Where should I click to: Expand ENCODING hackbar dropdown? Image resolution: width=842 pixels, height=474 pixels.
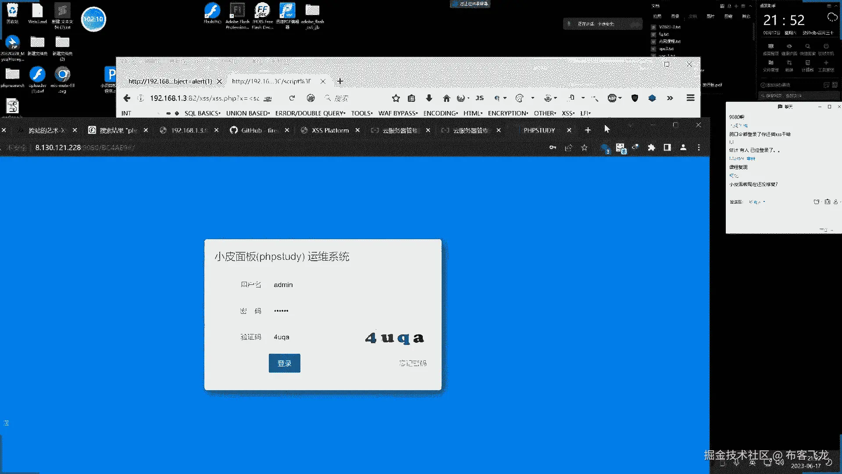[440, 113]
